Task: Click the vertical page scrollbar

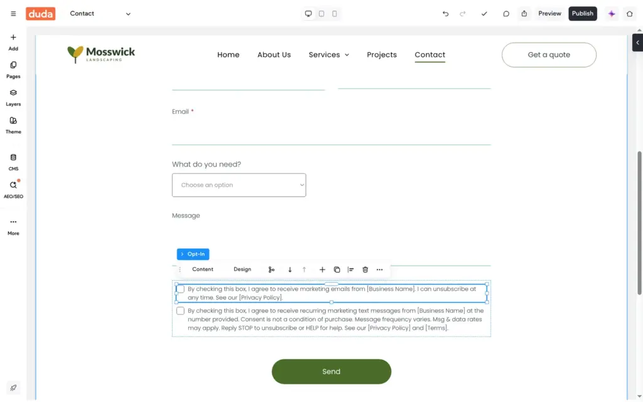Action: click(639, 223)
